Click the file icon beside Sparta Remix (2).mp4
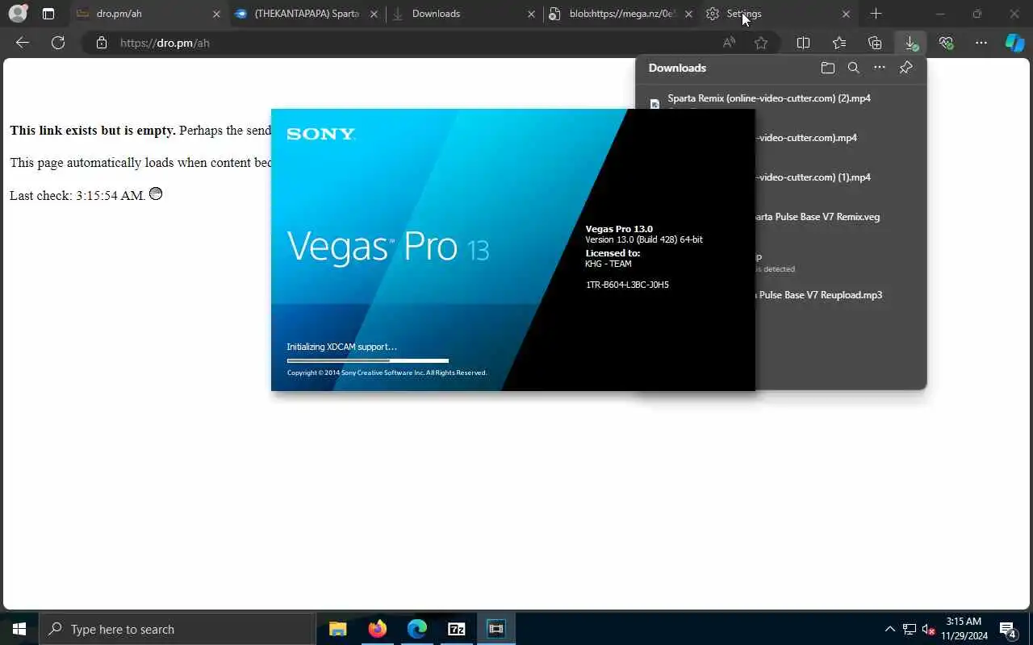This screenshot has height=645, width=1033. point(655,103)
